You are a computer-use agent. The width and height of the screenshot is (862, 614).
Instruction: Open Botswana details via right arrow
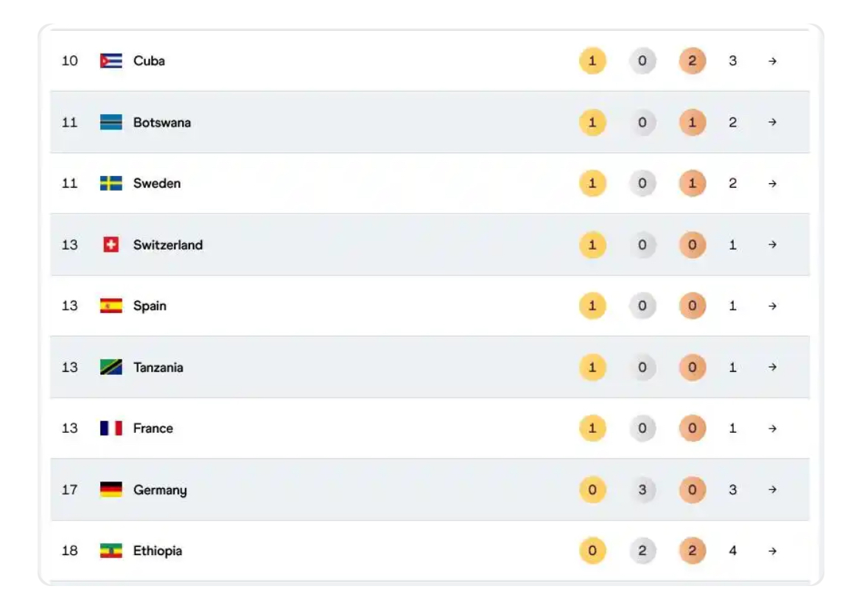tap(772, 122)
